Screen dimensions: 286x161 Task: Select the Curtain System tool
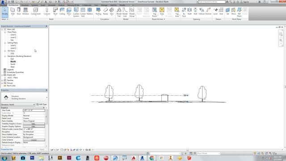tap(76, 12)
